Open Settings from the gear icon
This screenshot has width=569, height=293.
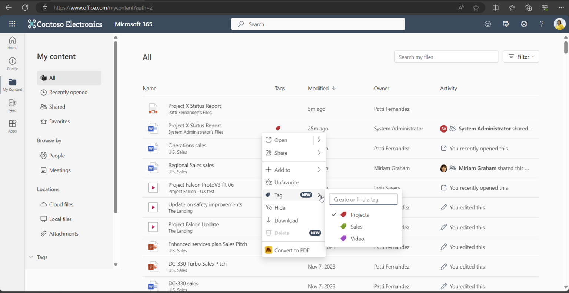[523, 24]
